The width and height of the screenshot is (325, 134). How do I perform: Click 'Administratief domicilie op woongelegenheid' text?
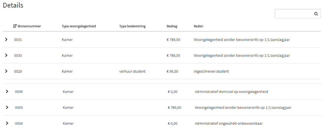[x=231, y=92]
